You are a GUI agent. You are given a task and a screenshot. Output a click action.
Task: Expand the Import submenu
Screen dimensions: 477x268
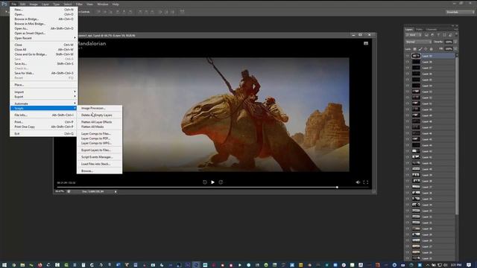(x=43, y=92)
